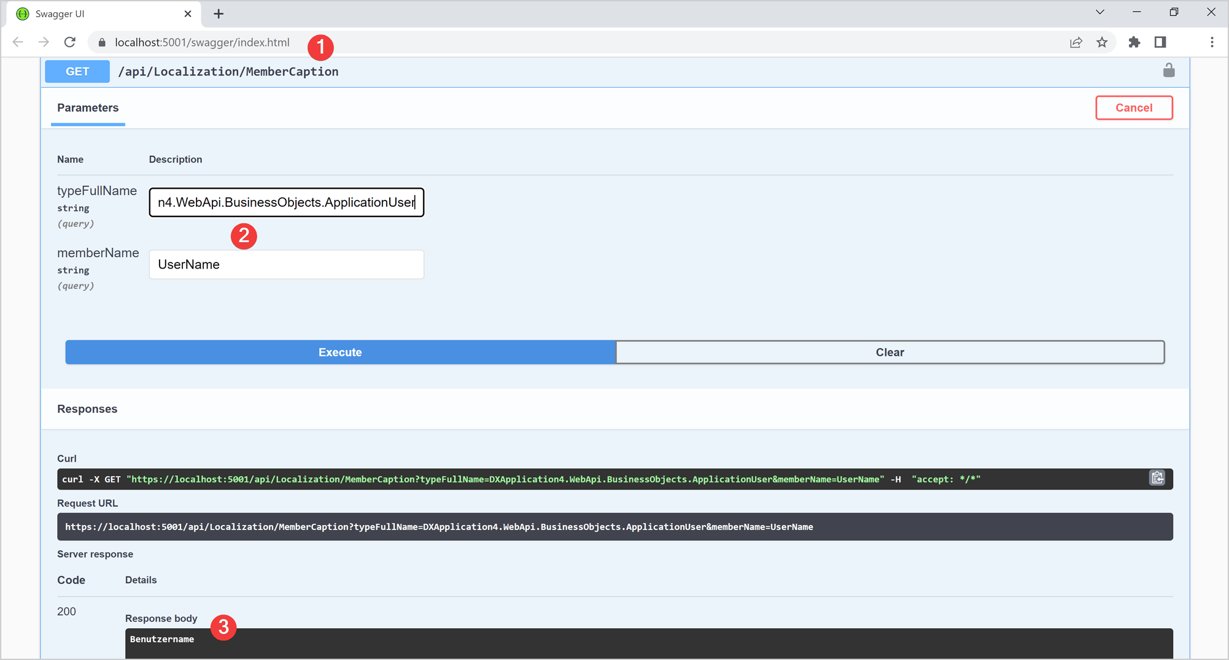Open the tab search chevron

click(x=1099, y=12)
